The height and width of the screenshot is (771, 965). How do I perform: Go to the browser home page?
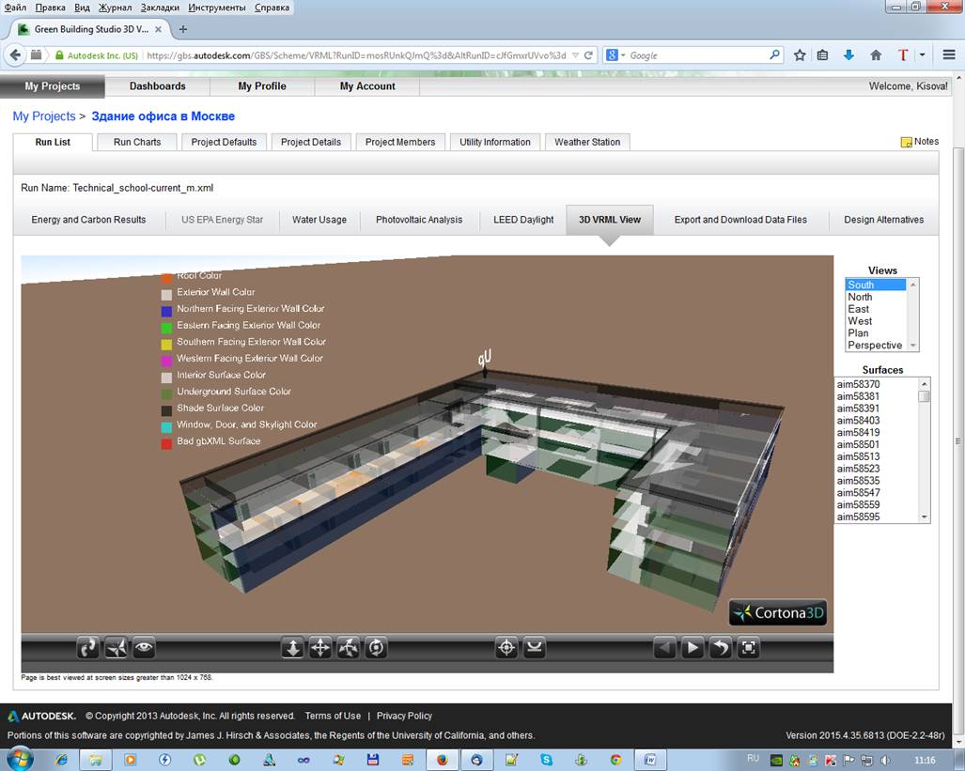pos(876,54)
